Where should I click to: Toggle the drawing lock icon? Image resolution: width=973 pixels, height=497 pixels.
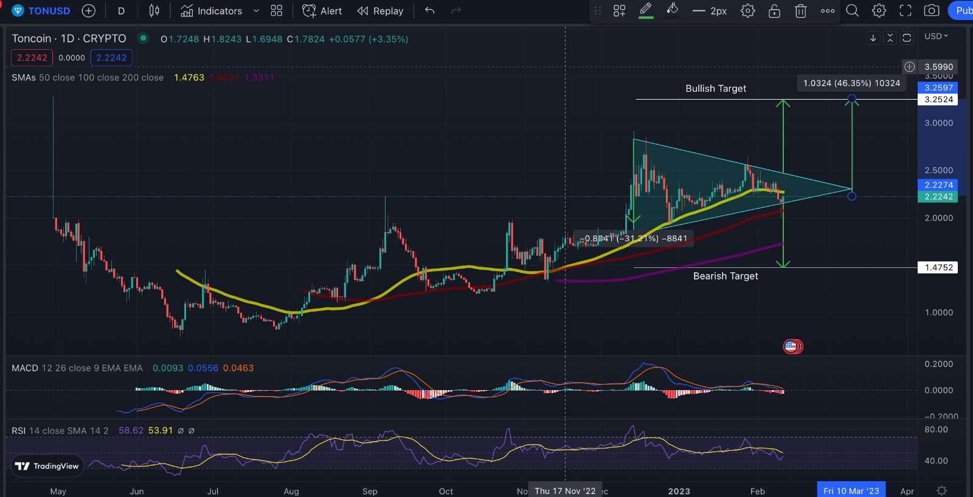tap(774, 11)
